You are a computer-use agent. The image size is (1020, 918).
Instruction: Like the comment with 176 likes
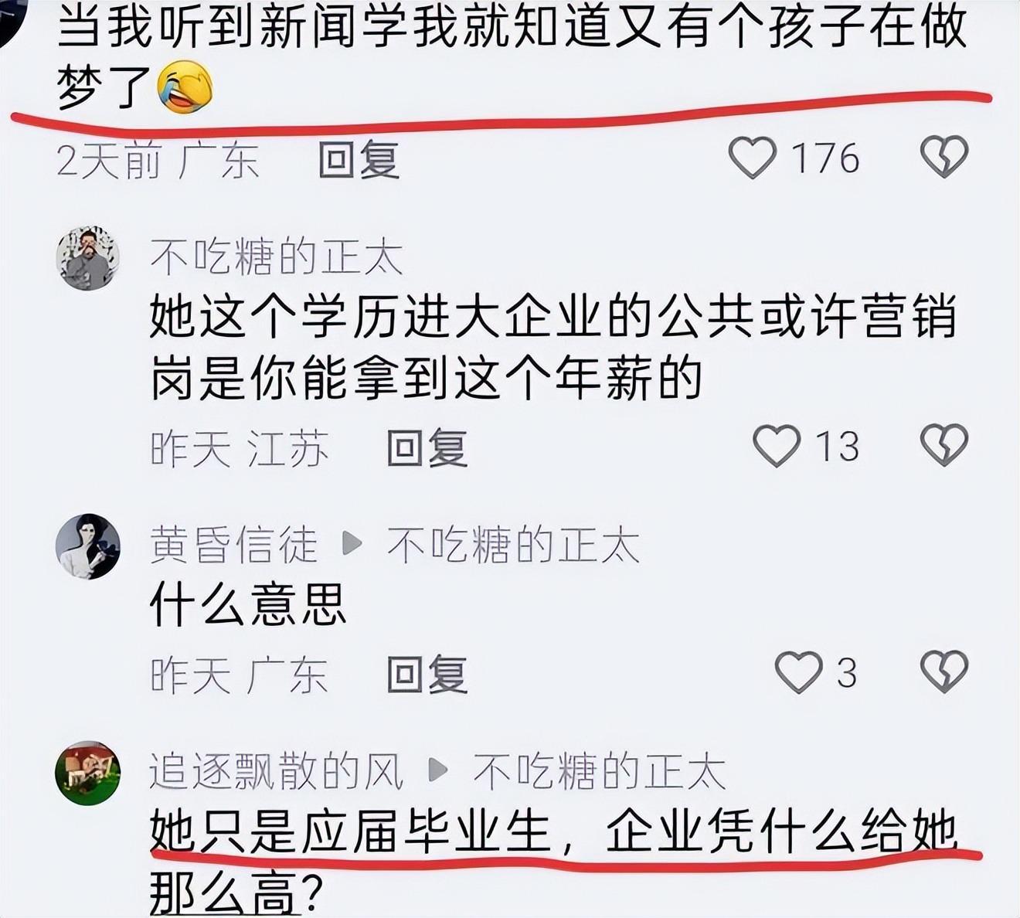pos(753,158)
